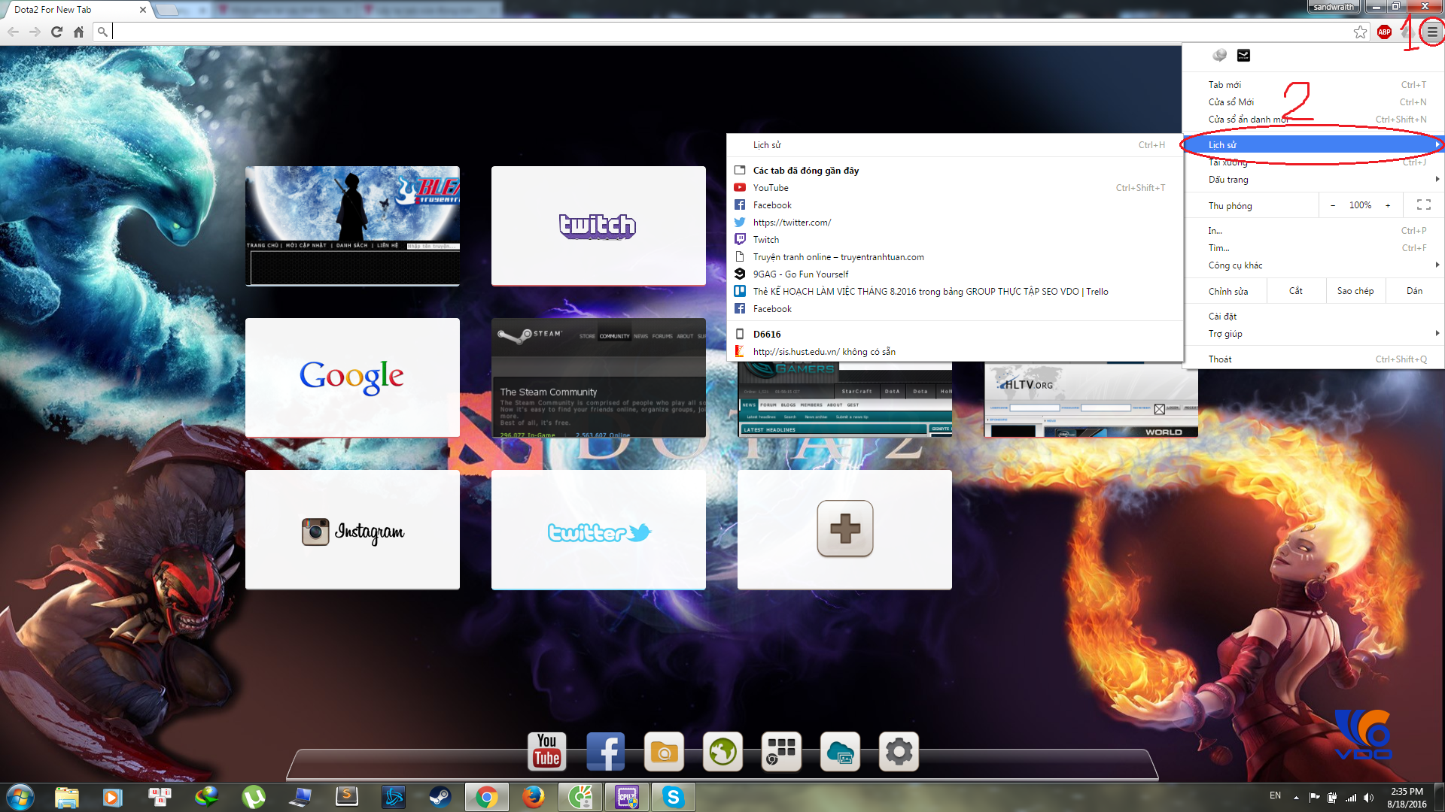1445x812 pixels.
Task: Click the Adblock Plus extension icon
Action: (1384, 32)
